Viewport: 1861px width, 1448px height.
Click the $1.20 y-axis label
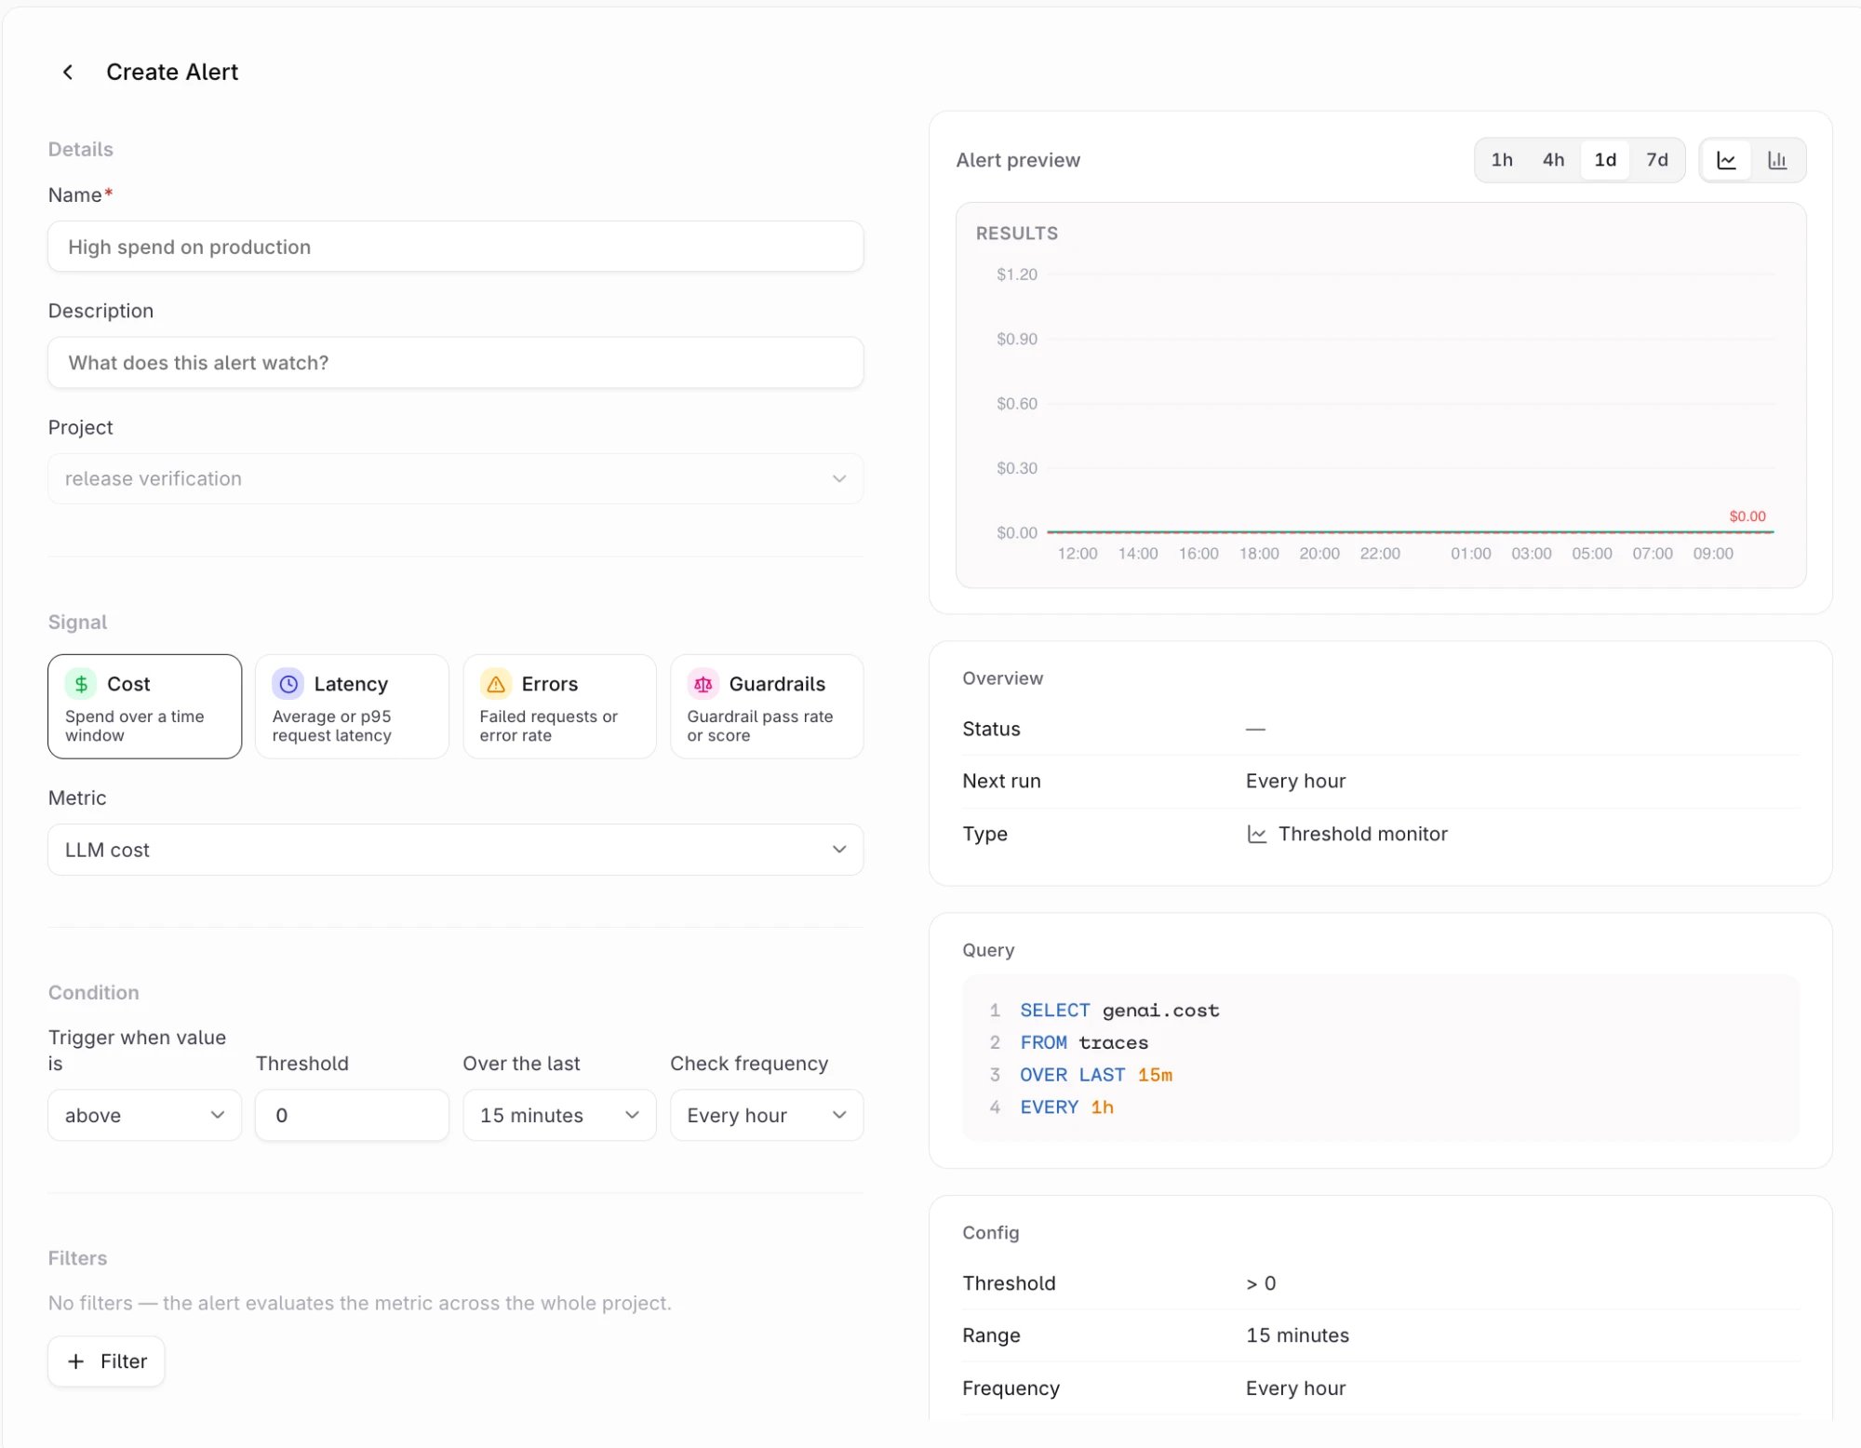1016,275
